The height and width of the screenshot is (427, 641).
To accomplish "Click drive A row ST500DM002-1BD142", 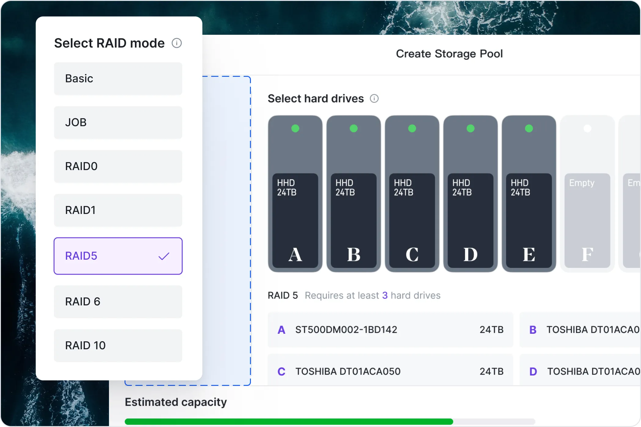I will [390, 330].
